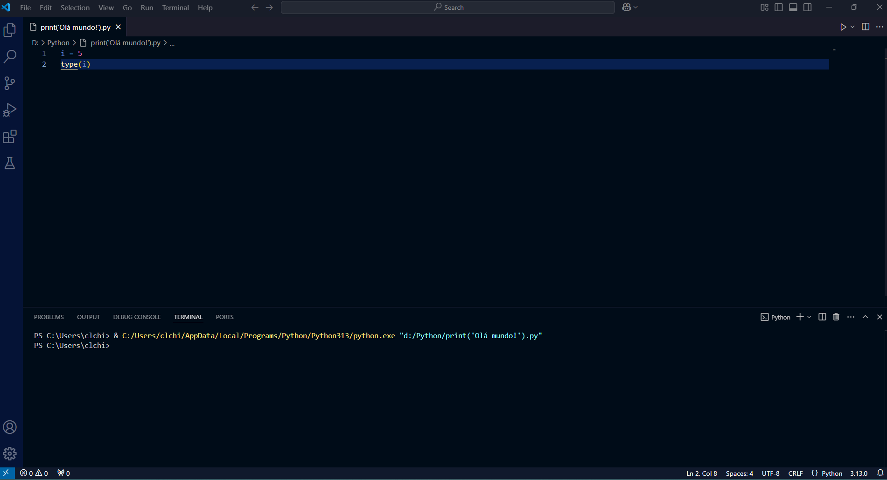Open Run and Debug view

10,110
